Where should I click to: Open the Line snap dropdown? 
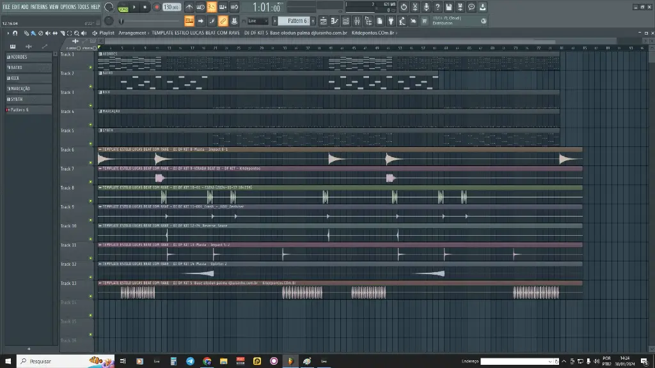point(257,21)
